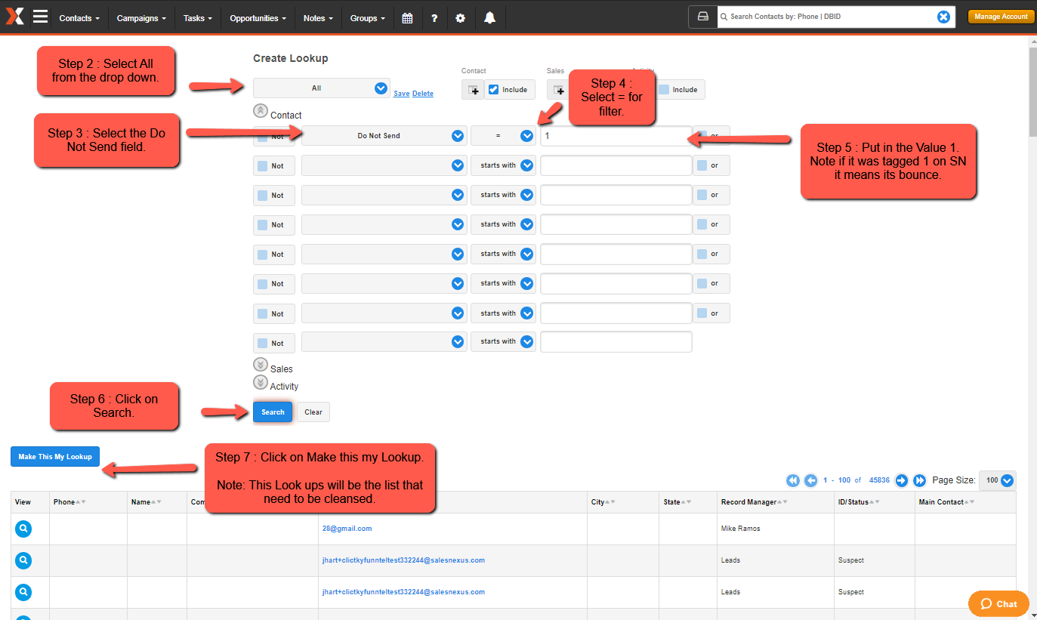Click the value input field containing 1
1037x620 pixels.
tap(615, 136)
